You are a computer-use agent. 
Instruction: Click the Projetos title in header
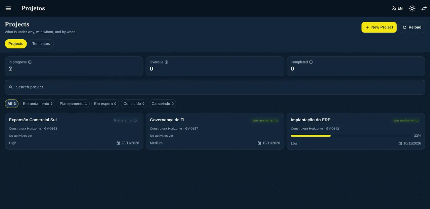pos(33,8)
